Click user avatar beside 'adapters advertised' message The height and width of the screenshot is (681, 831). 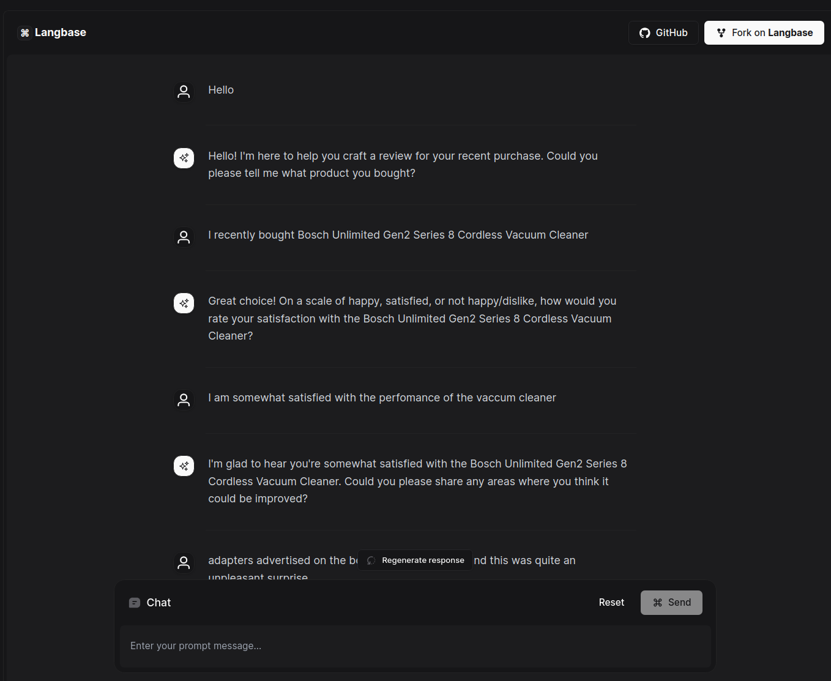coord(184,562)
